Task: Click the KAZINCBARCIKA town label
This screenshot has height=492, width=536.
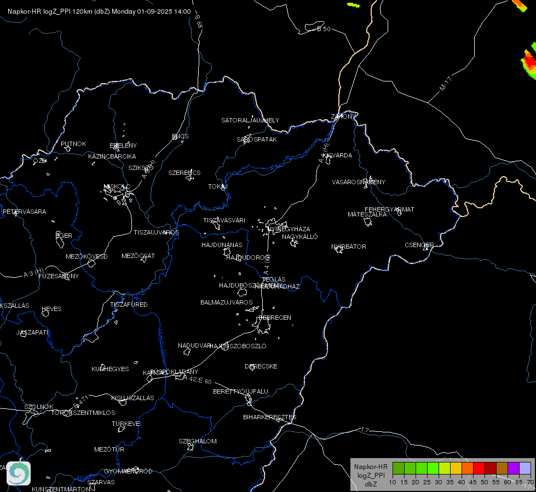Action: [x=112, y=156]
